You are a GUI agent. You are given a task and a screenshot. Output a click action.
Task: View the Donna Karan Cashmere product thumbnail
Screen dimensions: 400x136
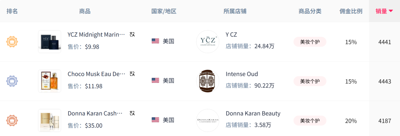click(50, 120)
